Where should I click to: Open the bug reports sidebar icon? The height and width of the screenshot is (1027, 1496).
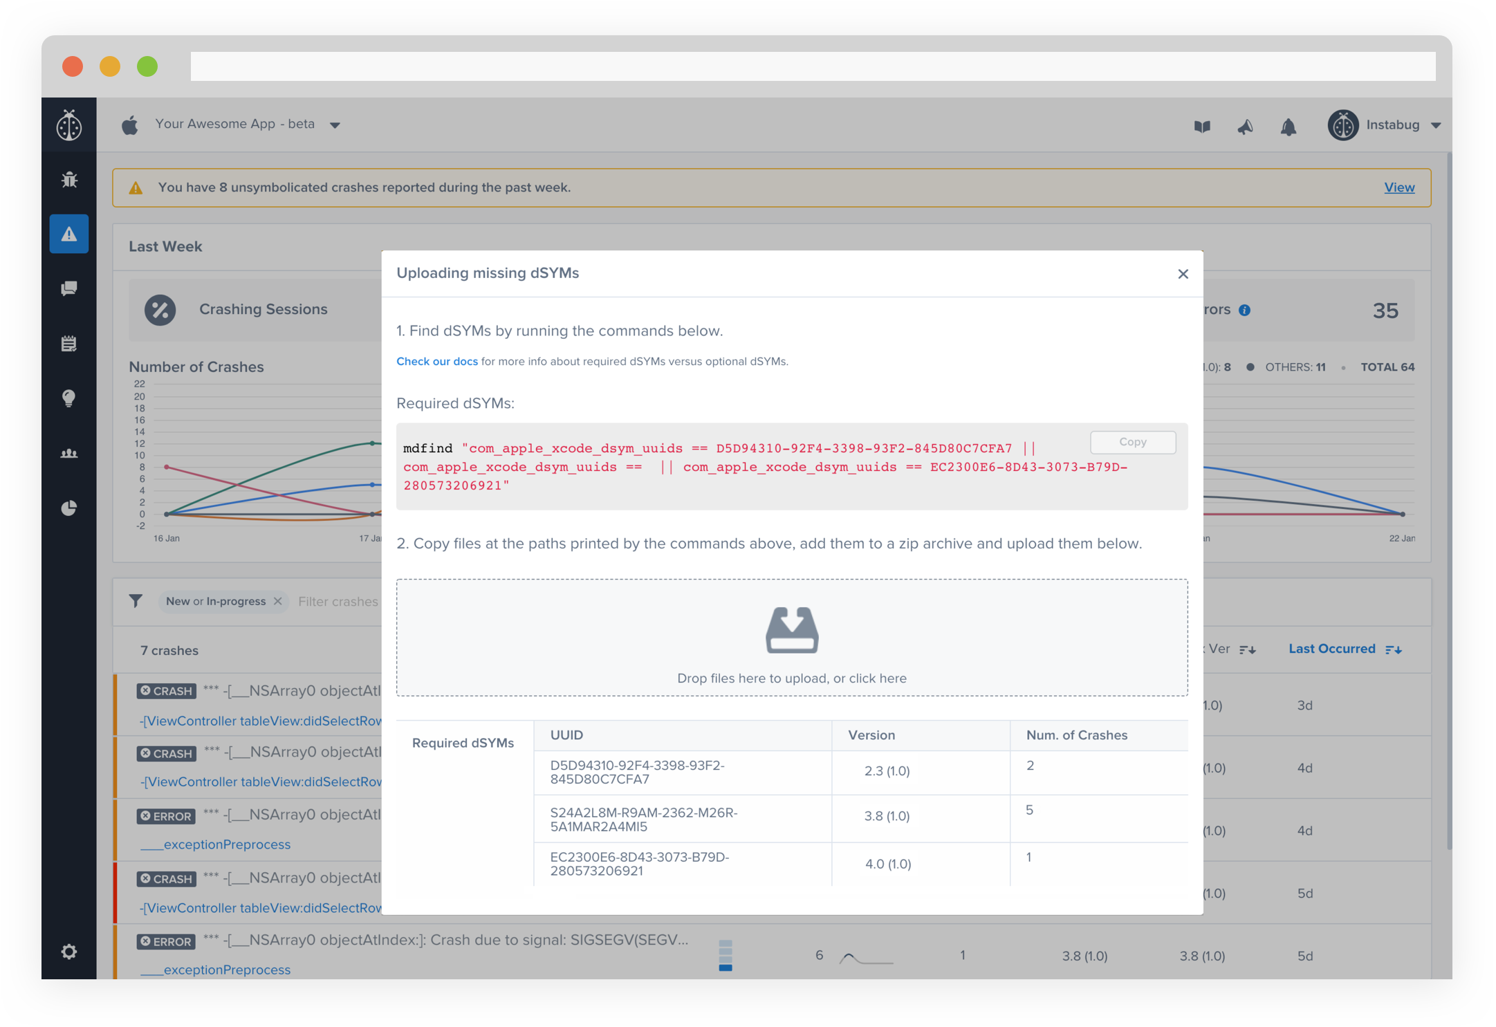click(x=69, y=180)
